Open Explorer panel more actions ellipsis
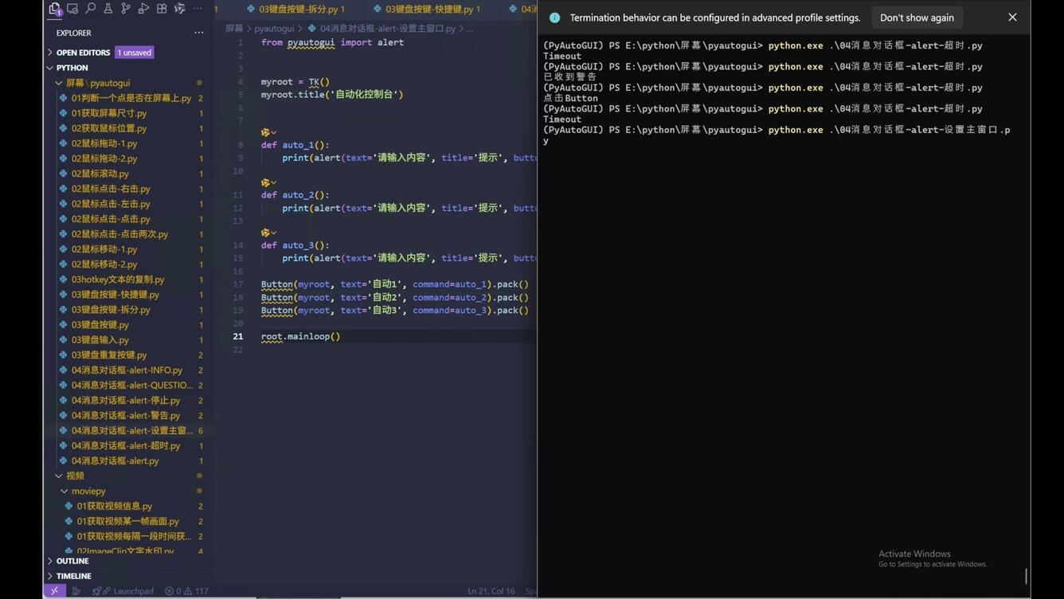Screen dimensions: 1064x599 click(199, 33)
